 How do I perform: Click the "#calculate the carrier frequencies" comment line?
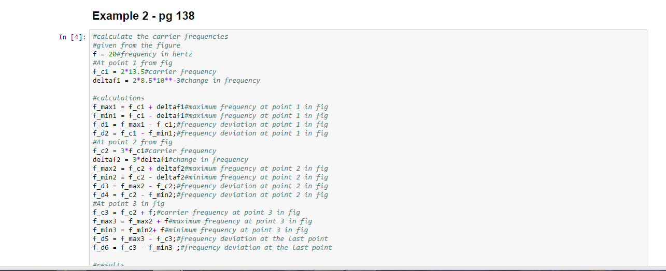pos(160,37)
